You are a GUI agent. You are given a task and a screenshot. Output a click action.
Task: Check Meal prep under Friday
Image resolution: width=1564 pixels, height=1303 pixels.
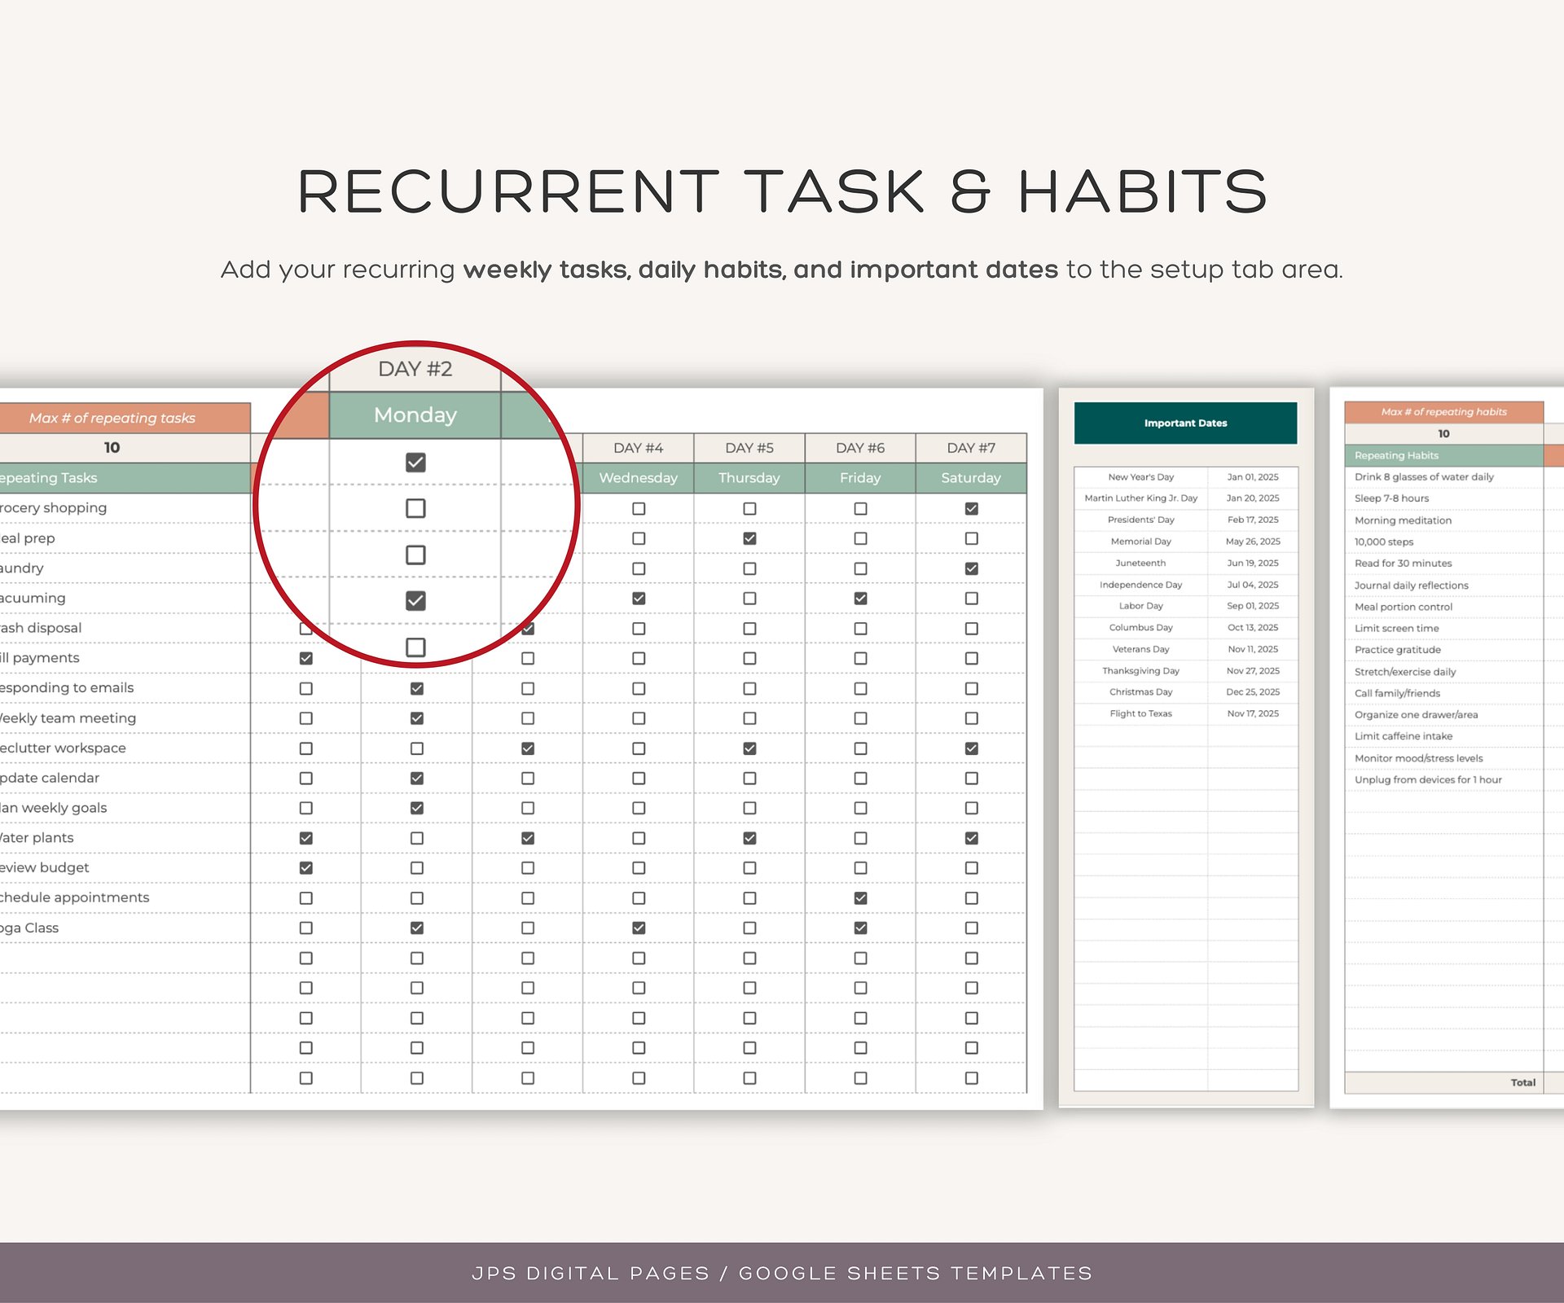point(860,538)
